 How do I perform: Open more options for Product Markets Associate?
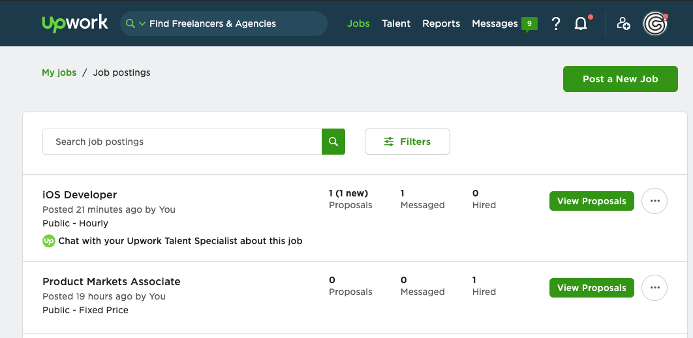point(654,288)
